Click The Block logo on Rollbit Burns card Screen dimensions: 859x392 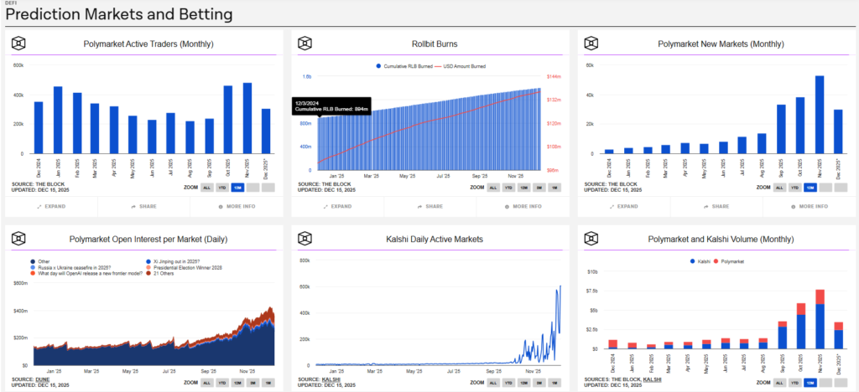pyautogui.click(x=305, y=44)
